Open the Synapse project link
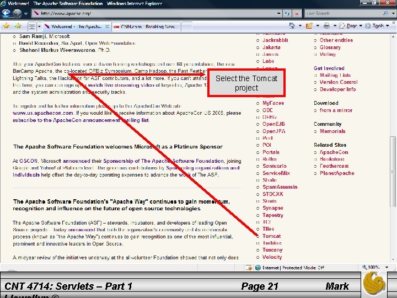Screen dimensions: 397x298 [273, 208]
